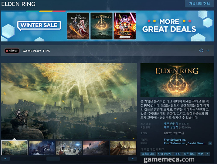Open broadcast settings gear icon
Viewport: 217px width, 164px height.
coord(201,50)
